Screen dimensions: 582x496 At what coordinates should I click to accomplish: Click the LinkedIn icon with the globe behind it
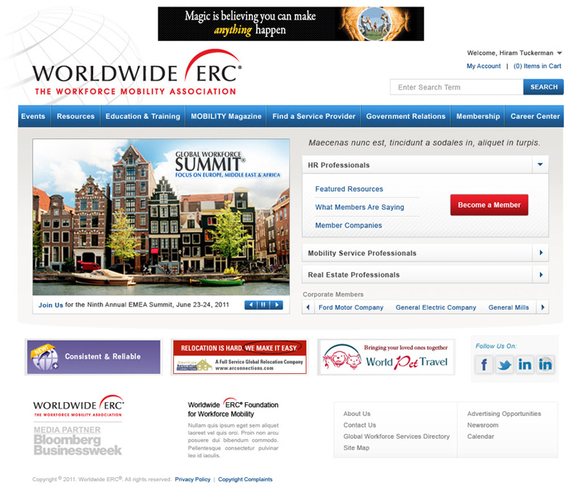click(545, 364)
